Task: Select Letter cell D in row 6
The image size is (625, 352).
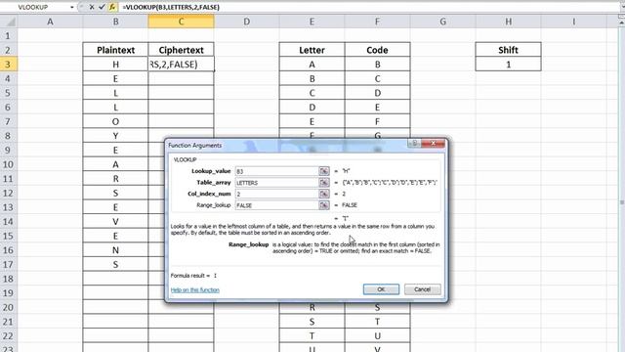Action: pyautogui.click(x=312, y=108)
